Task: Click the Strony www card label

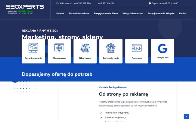Action: click(x=59, y=58)
